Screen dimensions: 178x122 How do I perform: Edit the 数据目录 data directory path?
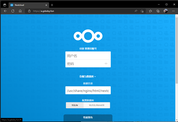(x=88, y=90)
